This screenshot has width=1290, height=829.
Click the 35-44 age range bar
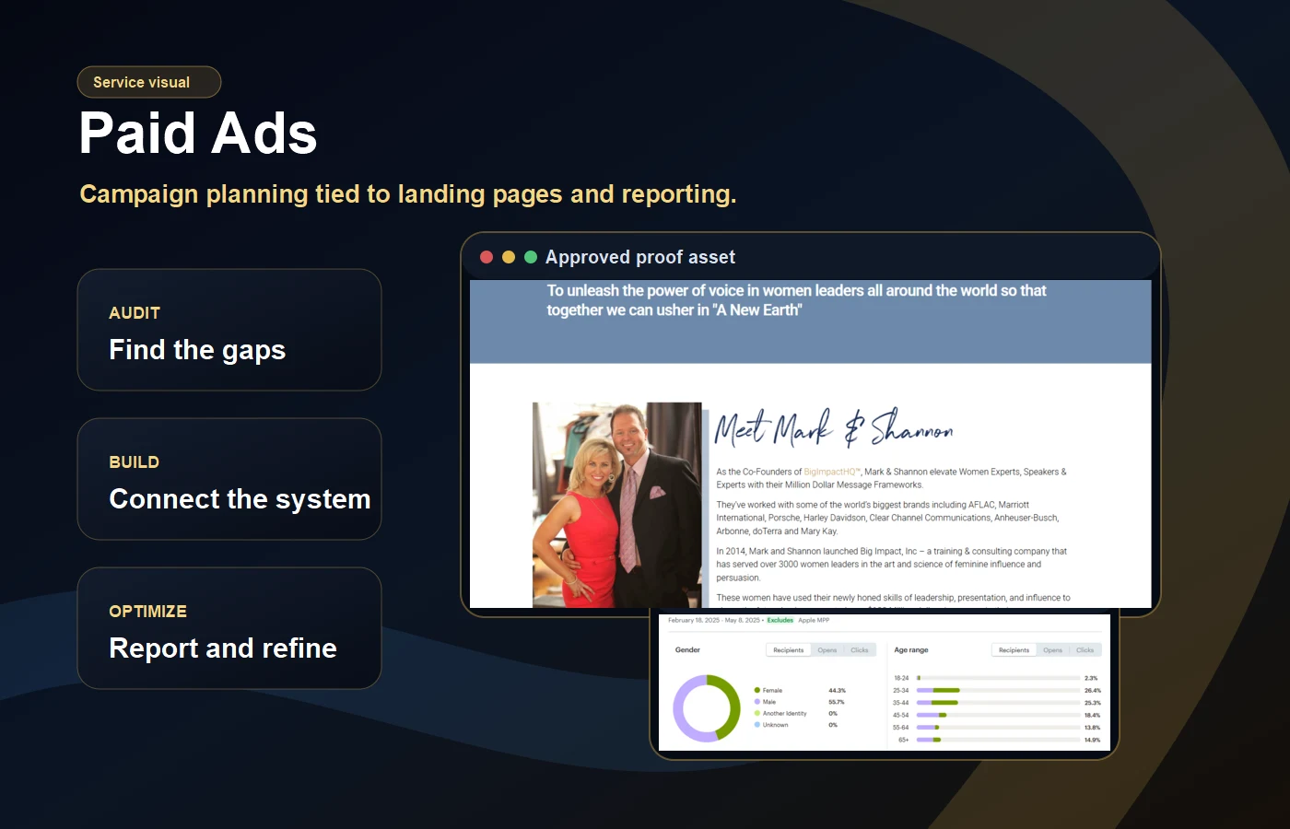(998, 703)
